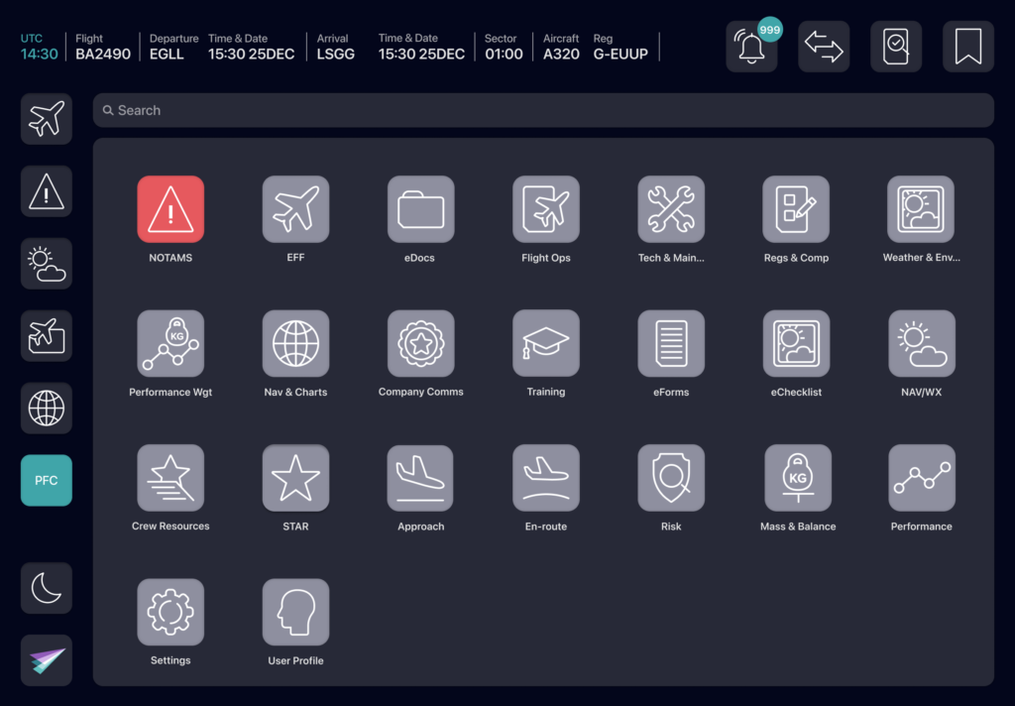Viewport: 1015px width, 706px height.
Task: Open the Training graduation cap tile
Action: pos(546,344)
